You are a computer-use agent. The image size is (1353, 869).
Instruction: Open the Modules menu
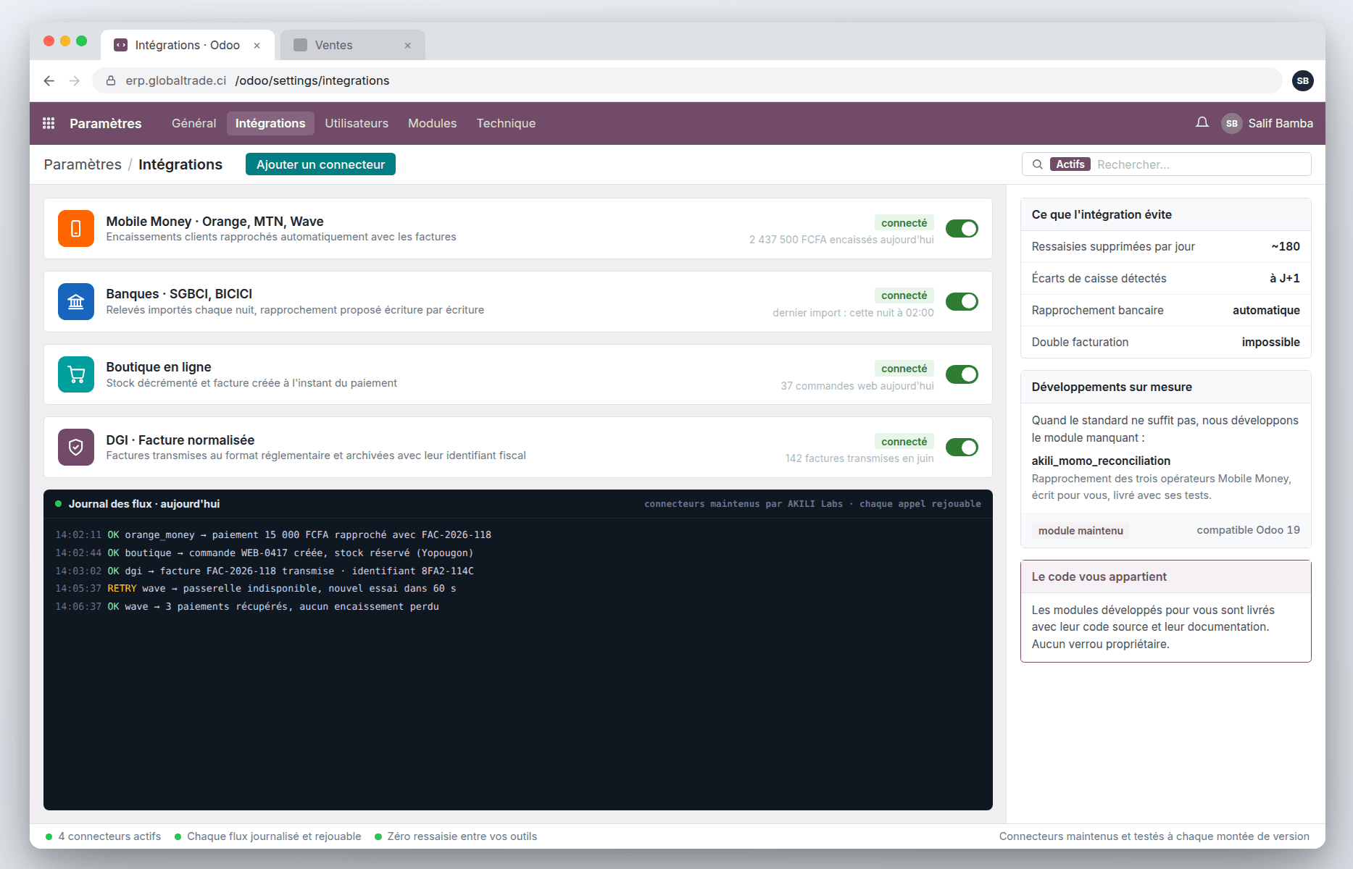(x=432, y=123)
